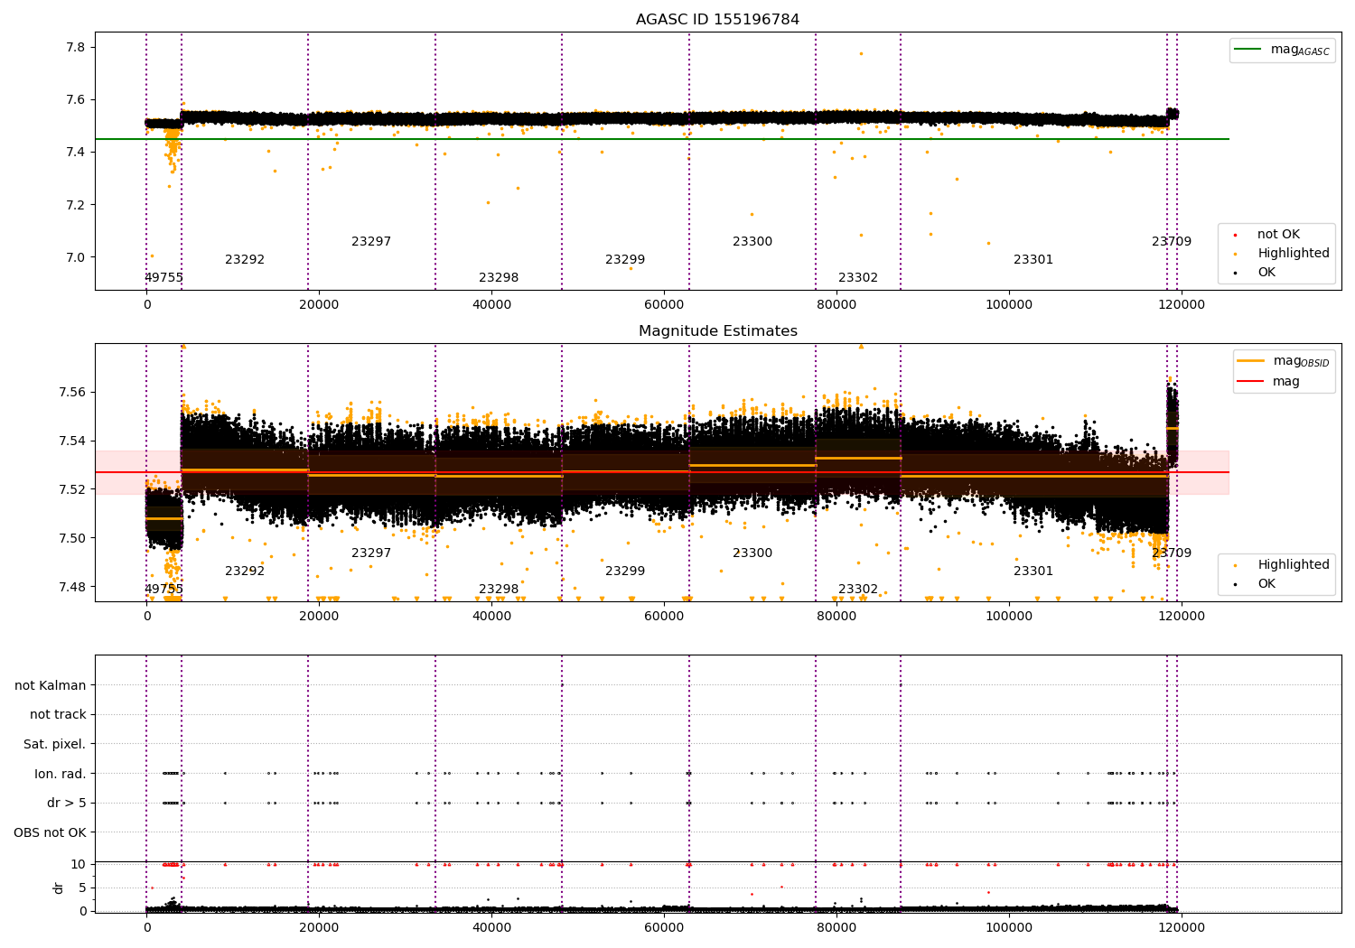Click the "not track" axis label

pos(58,715)
